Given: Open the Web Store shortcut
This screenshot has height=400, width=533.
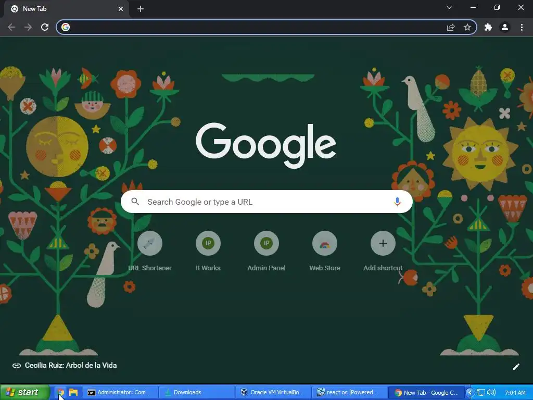Looking at the screenshot, I should click(x=325, y=252).
